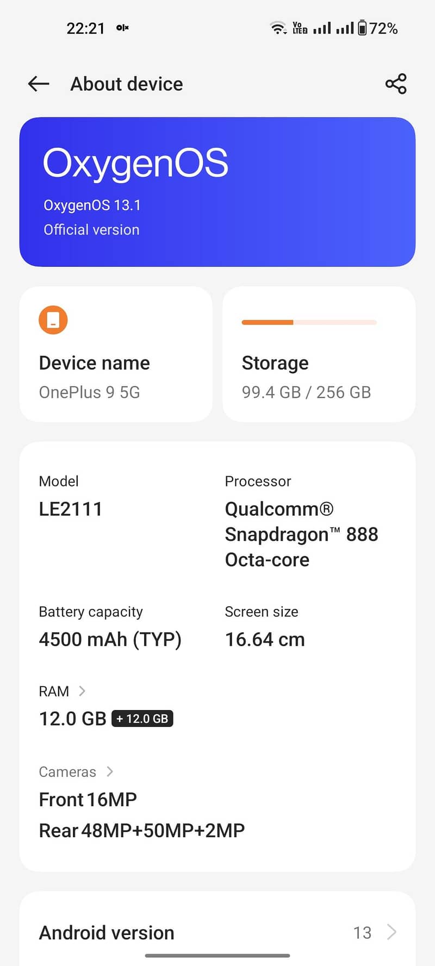The image size is (435, 966).
Task: Expand Cameras details chevron
Action: (x=110, y=771)
